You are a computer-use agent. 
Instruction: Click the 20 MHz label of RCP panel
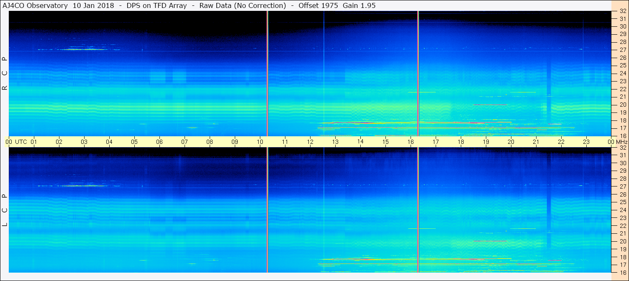(x=623, y=105)
